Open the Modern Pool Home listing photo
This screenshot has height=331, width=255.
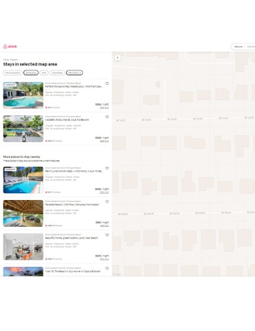[23, 128]
